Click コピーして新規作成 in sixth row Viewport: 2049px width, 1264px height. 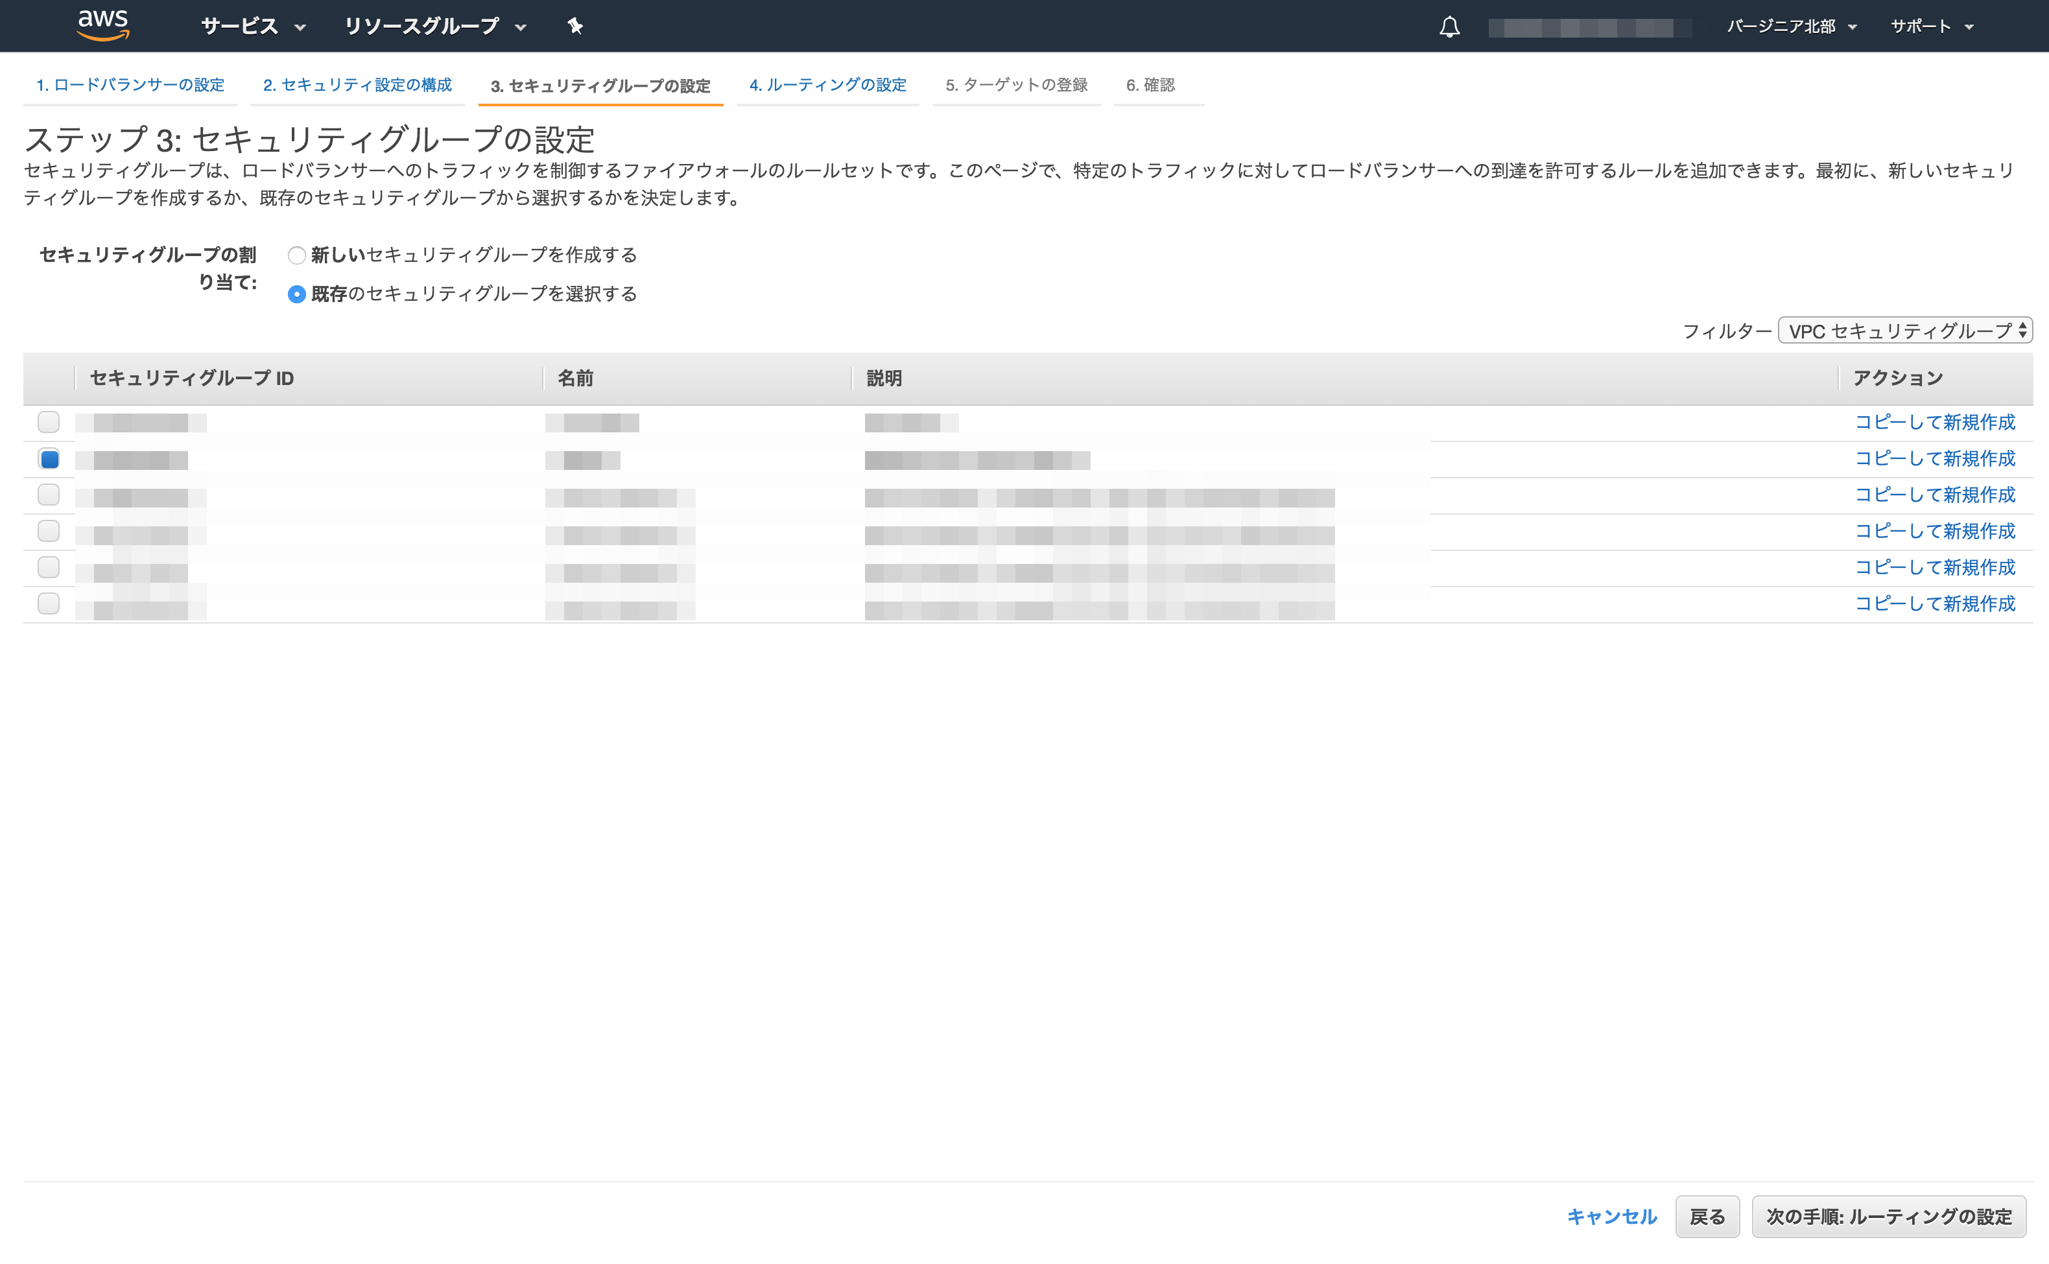point(1934,603)
